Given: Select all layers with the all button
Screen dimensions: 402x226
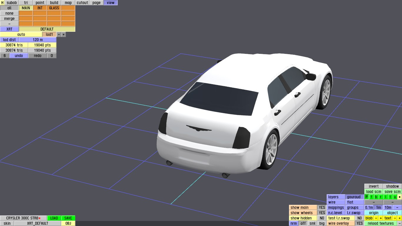Looking at the screenshot, I should click(9, 8).
